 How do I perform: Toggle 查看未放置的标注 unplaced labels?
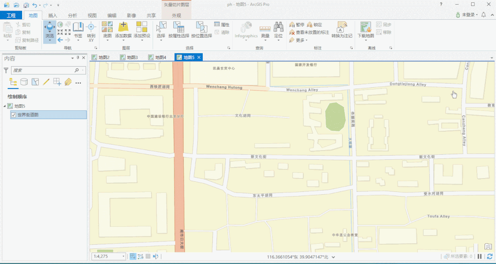pyautogui.click(x=309, y=32)
